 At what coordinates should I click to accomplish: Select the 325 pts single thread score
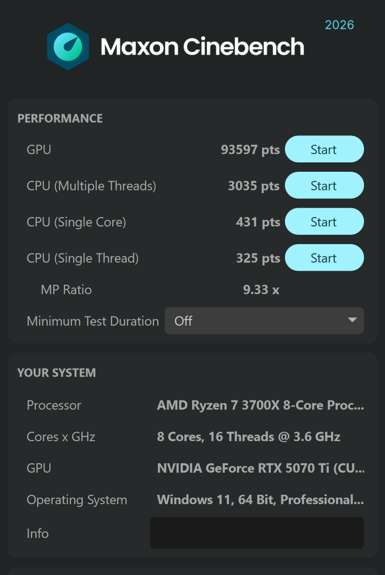(258, 258)
